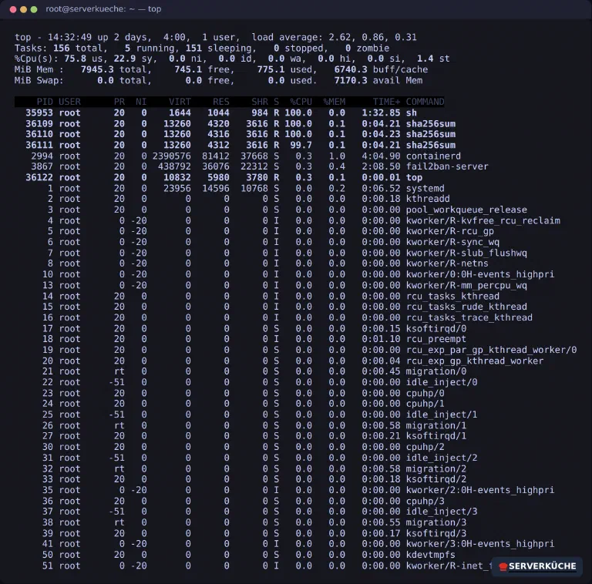Click the PID column header
The width and height of the screenshot is (592, 584).
[45, 102]
